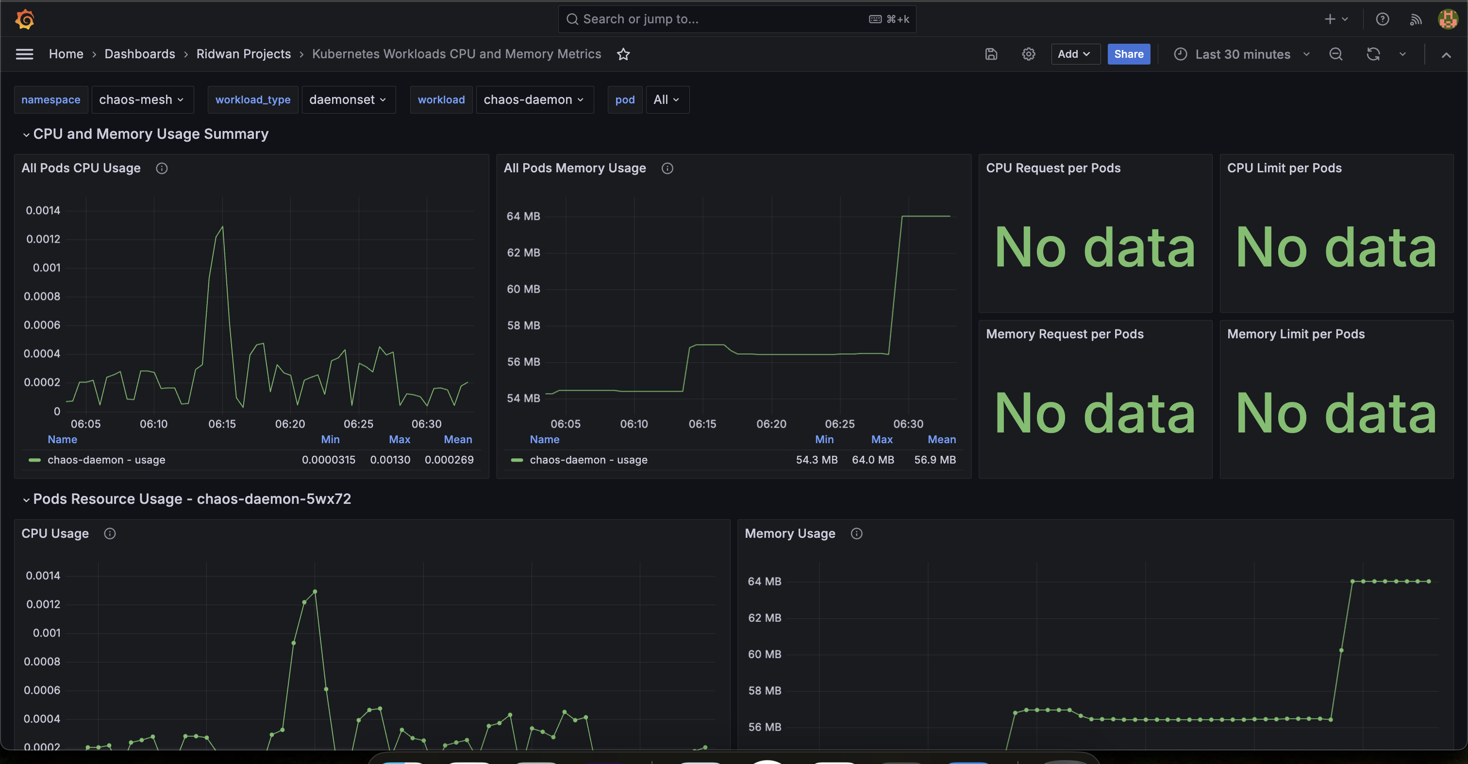Click green color swatch in CPU Usage legend

pyautogui.click(x=35, y=460)
